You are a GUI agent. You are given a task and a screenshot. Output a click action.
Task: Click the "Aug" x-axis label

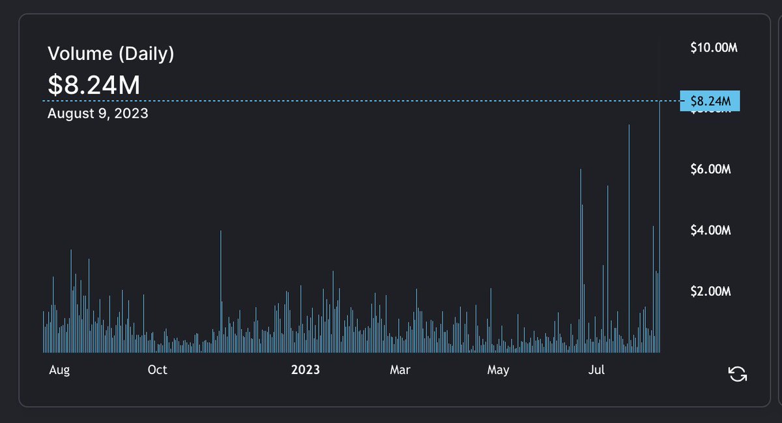coord(59,370)
